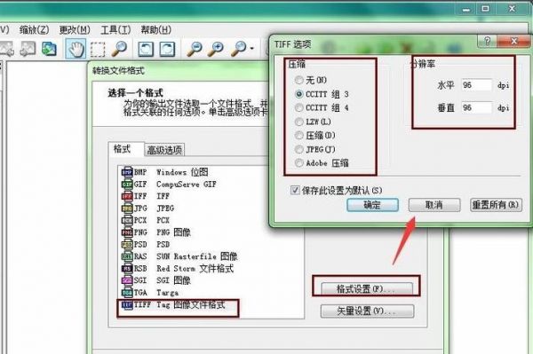The width and height of the screenshot is (533, 354).
Task: Select 'Red Storm 文件格式' row
Action: point(195,269)
